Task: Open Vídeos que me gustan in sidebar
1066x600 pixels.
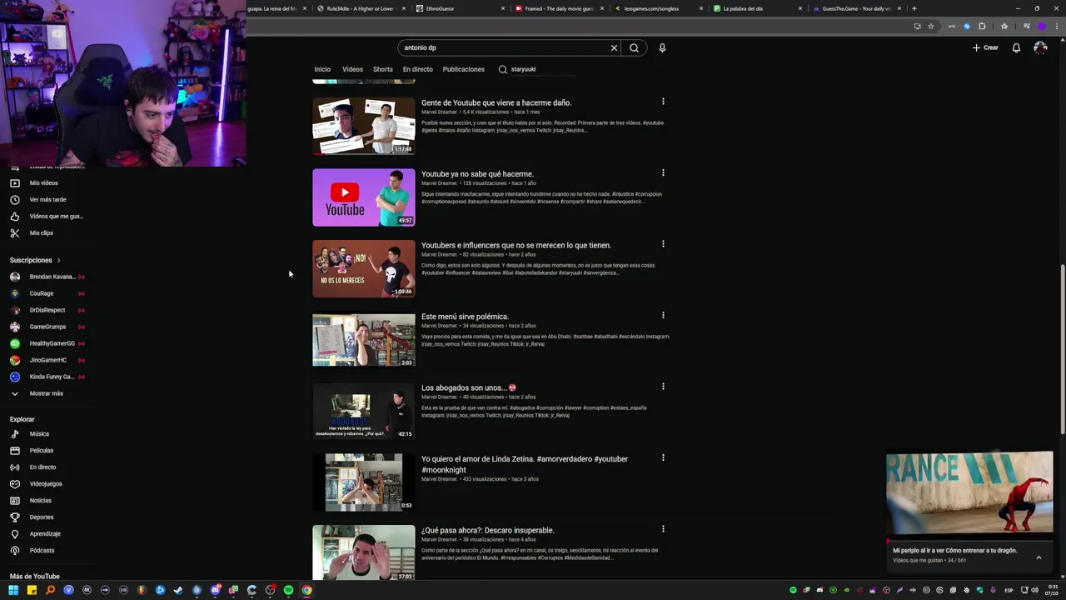Action: pyautogui.click(x=56, y=216)
